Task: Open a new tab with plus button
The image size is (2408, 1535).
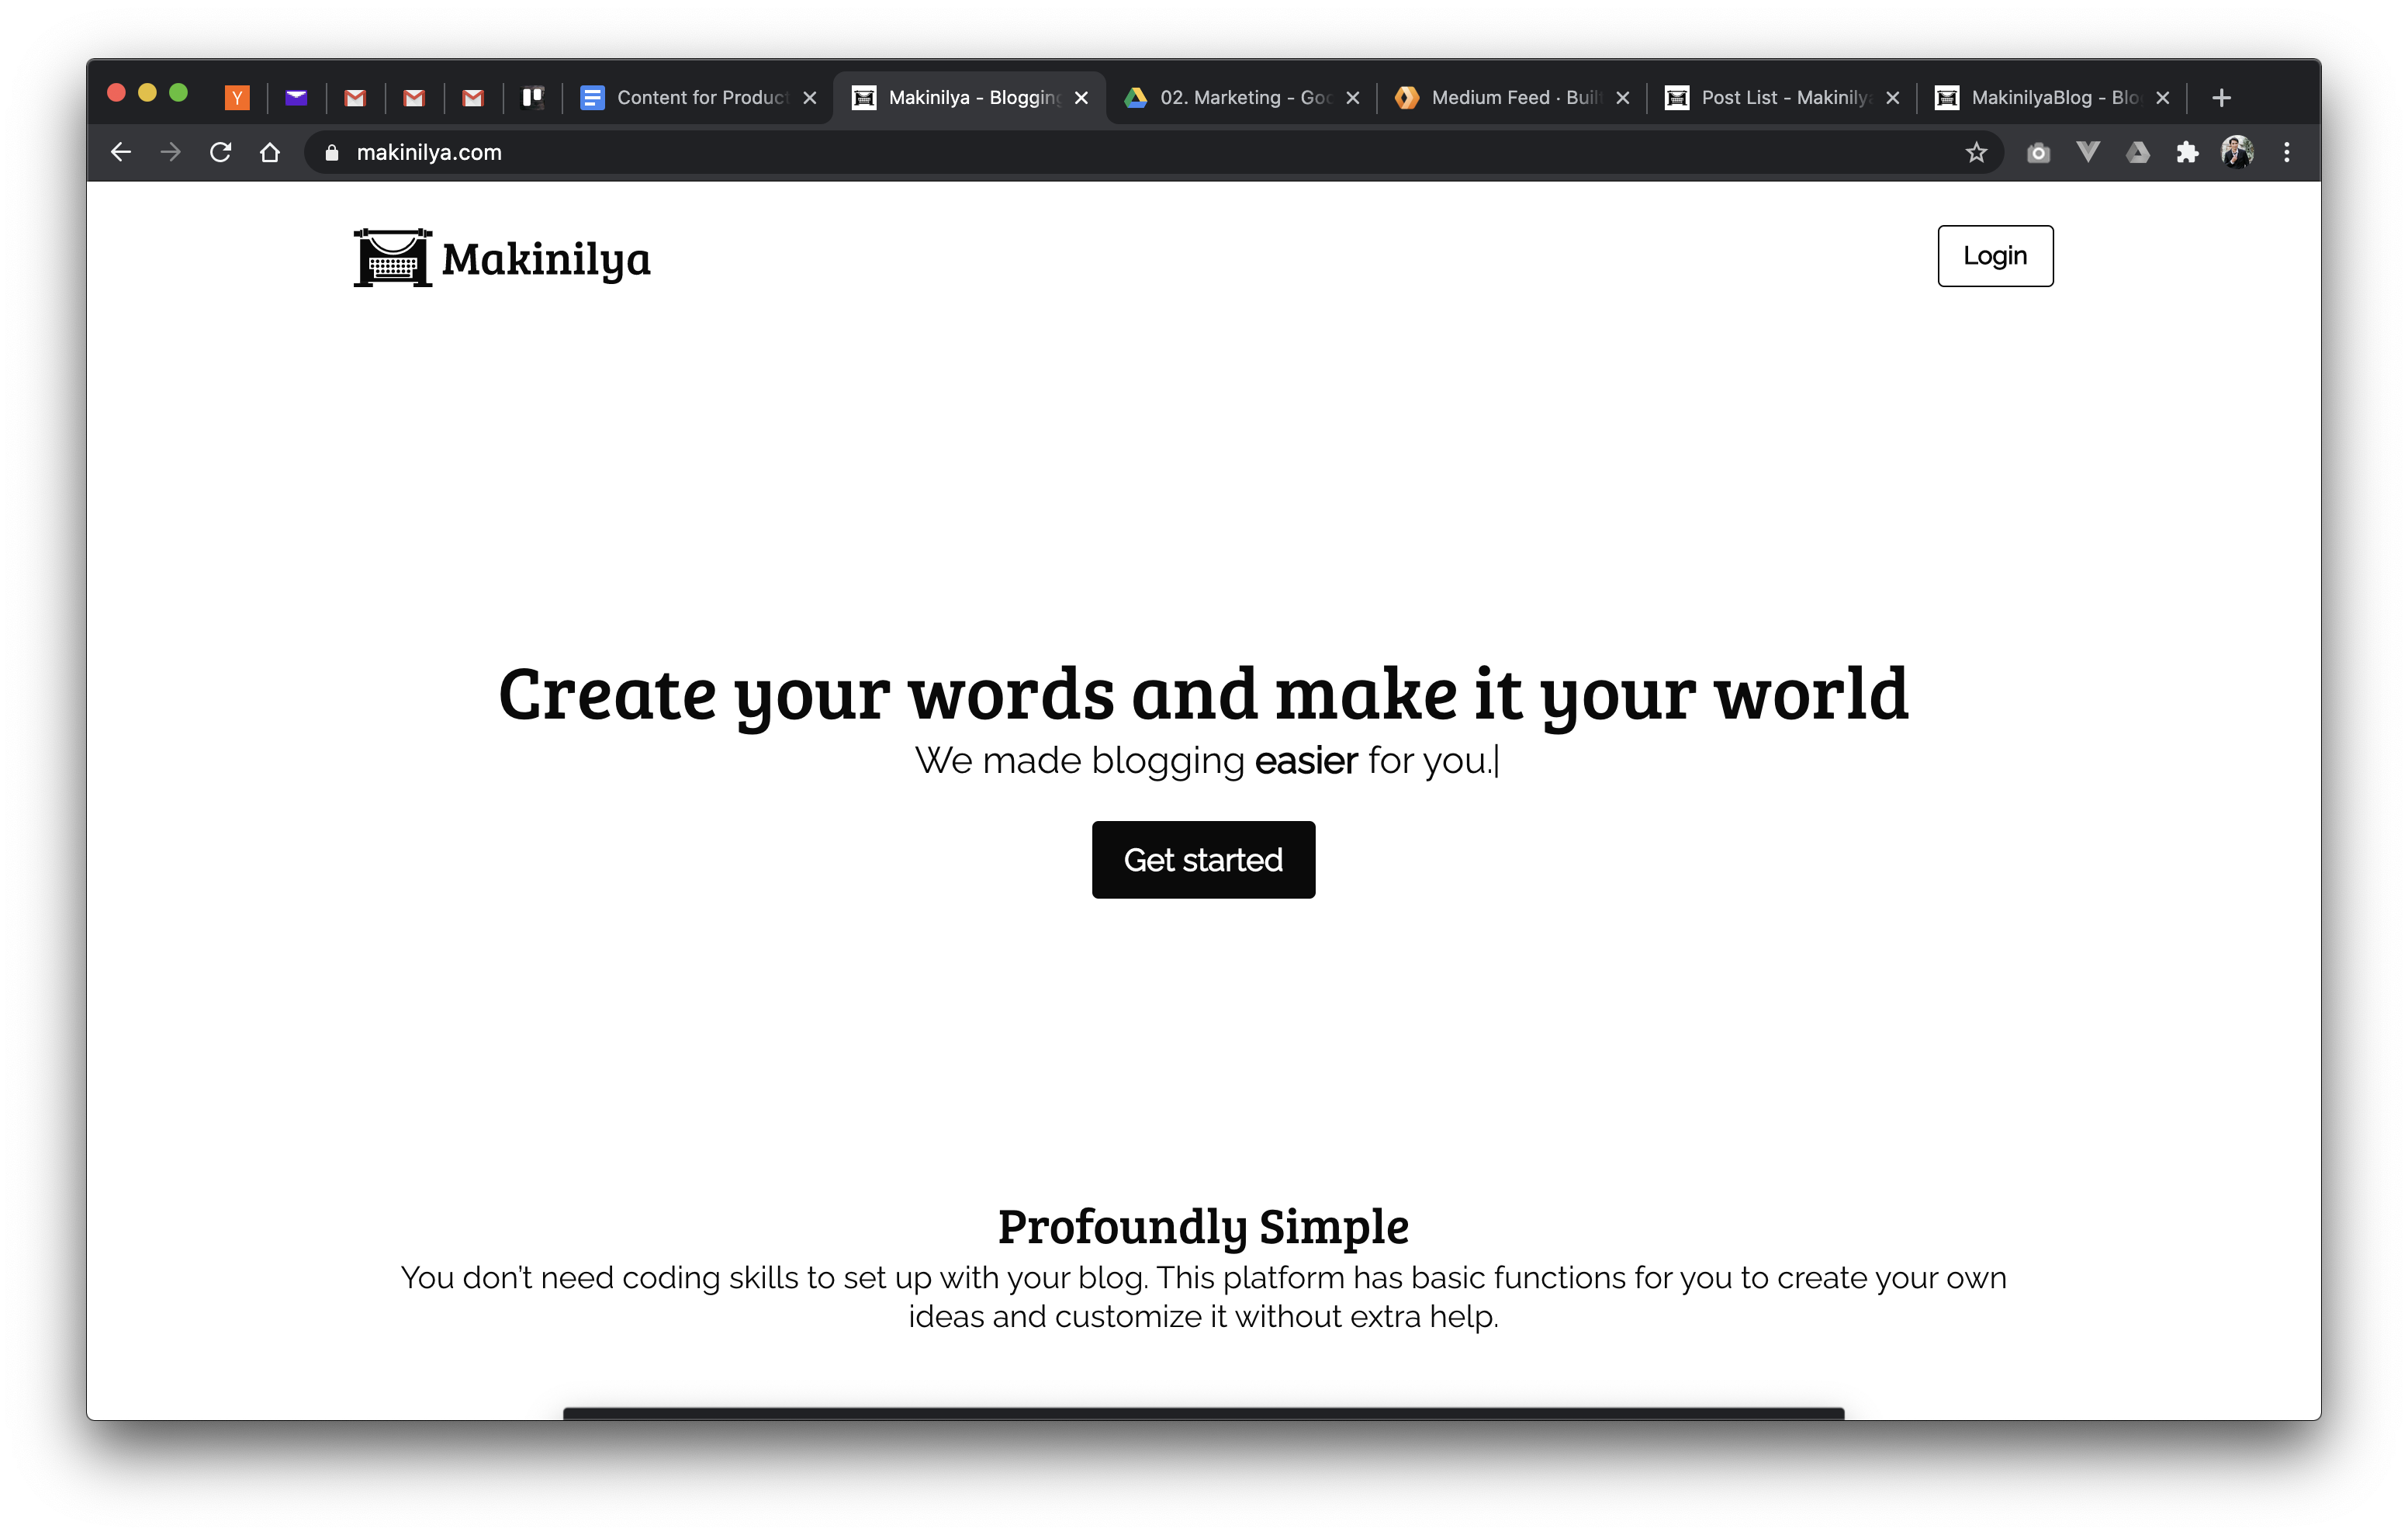Action: (x=2222, y=97)
